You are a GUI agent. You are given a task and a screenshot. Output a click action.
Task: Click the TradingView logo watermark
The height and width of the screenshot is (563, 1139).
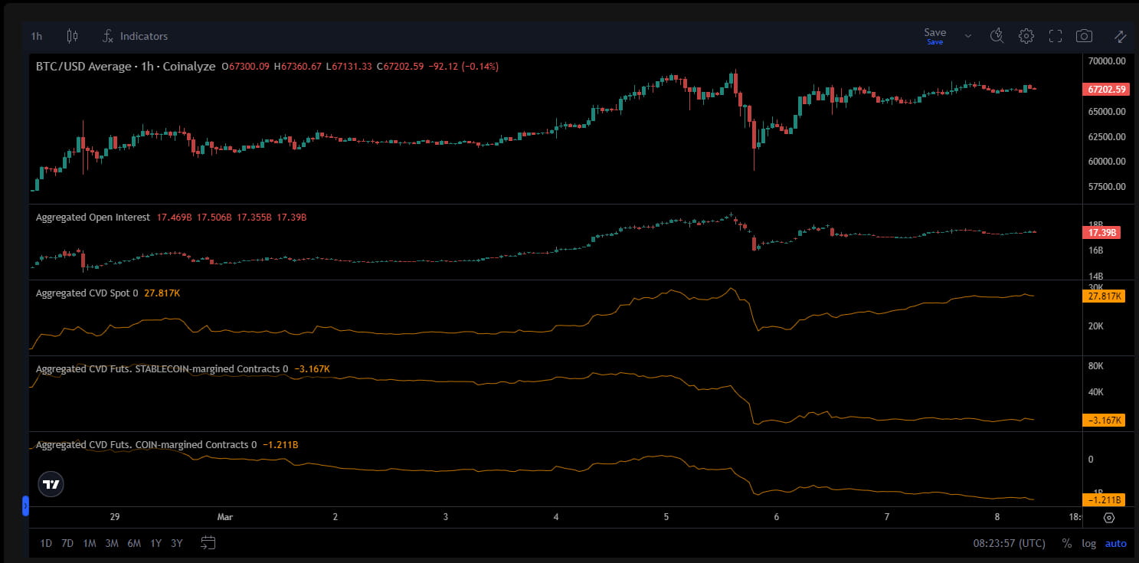tap(51, 483)
